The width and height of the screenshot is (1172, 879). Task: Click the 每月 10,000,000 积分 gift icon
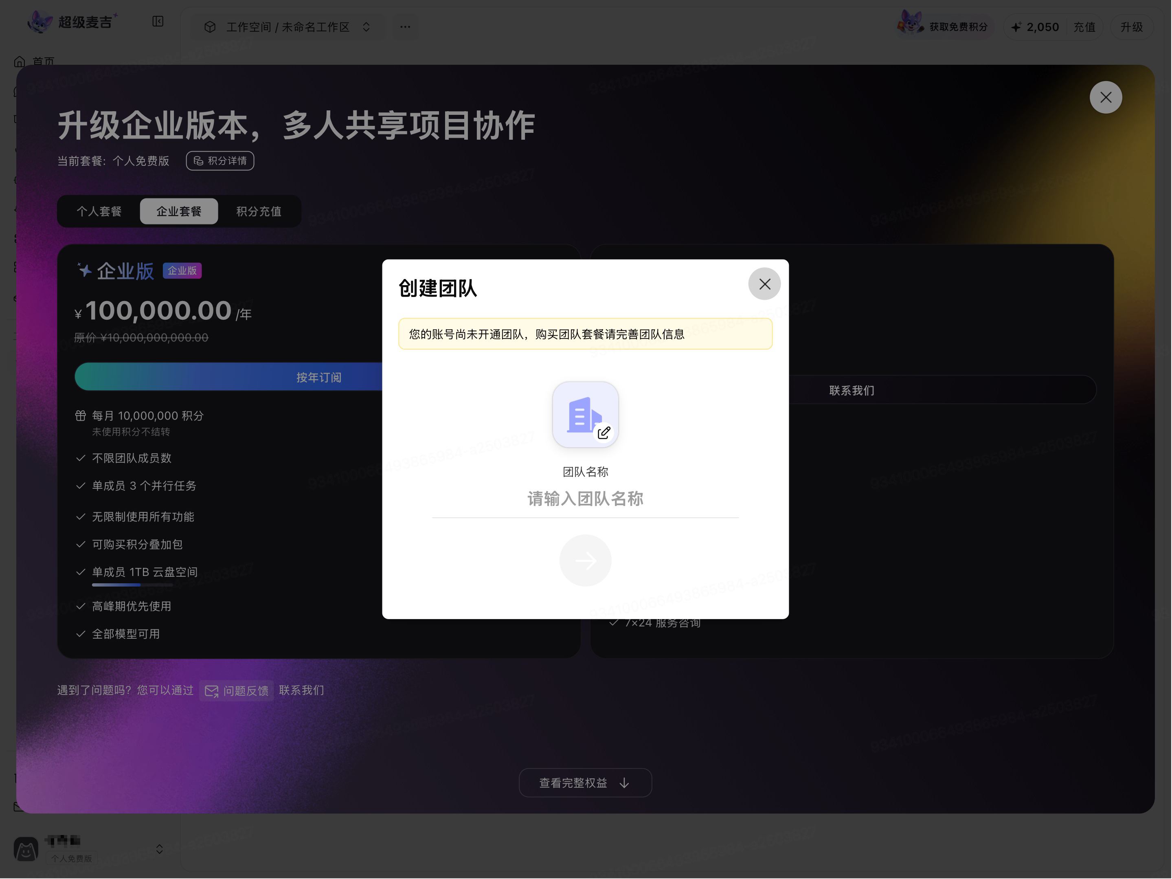click(80, 416)
